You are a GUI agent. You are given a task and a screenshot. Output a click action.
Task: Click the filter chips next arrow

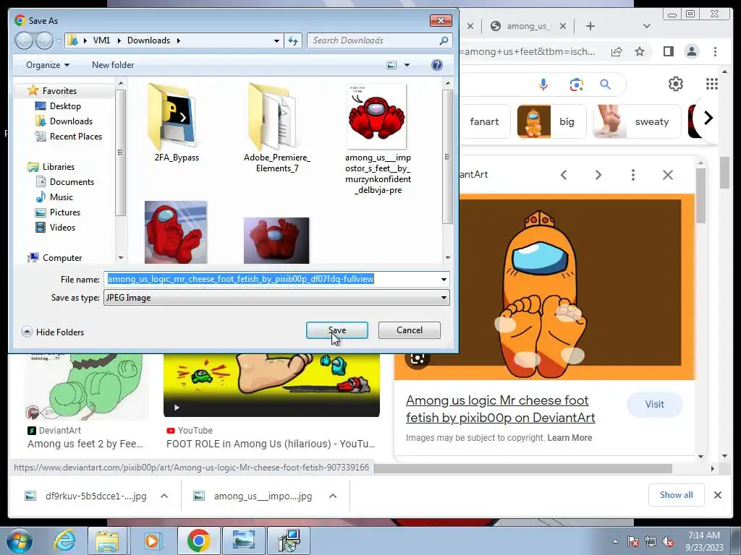(x=708, y=118)
